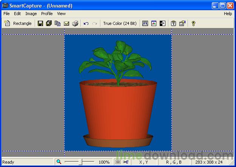Click the Save All stacked disks icon
The height and width of the screenshot is (167, 236).
coord(49,23)
